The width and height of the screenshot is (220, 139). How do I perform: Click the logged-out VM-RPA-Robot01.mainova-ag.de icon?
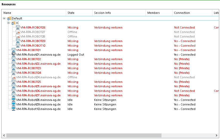14,55
